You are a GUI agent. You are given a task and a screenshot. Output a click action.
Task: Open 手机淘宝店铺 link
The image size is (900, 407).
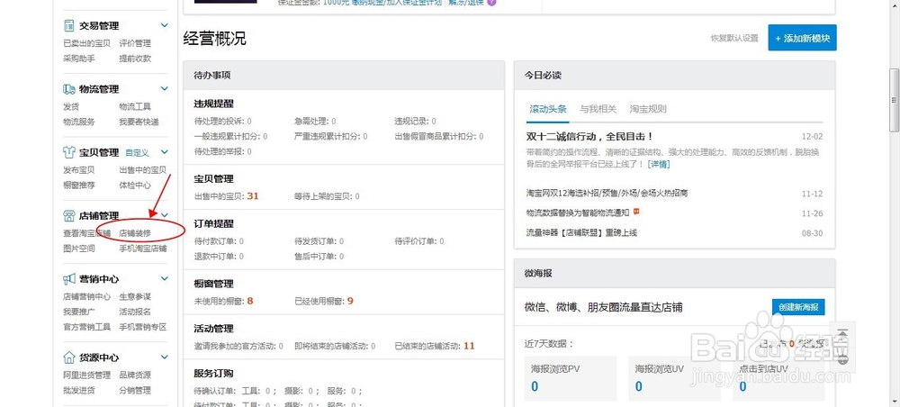(x=143, y=249)
